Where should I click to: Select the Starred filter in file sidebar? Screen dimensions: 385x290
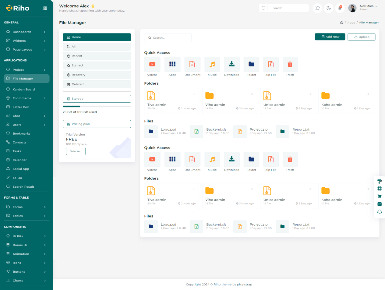(x=97, y=65)
